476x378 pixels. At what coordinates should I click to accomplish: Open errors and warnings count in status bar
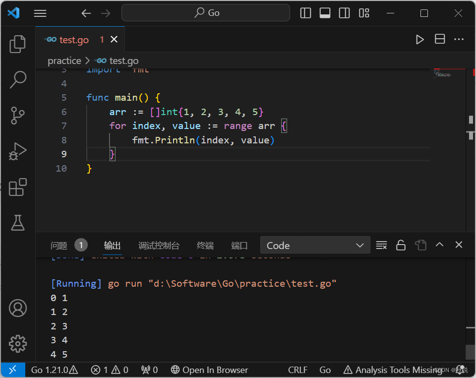click(x=110, y=370)
